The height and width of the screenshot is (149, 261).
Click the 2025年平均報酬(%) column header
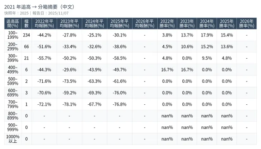[120, 24]
